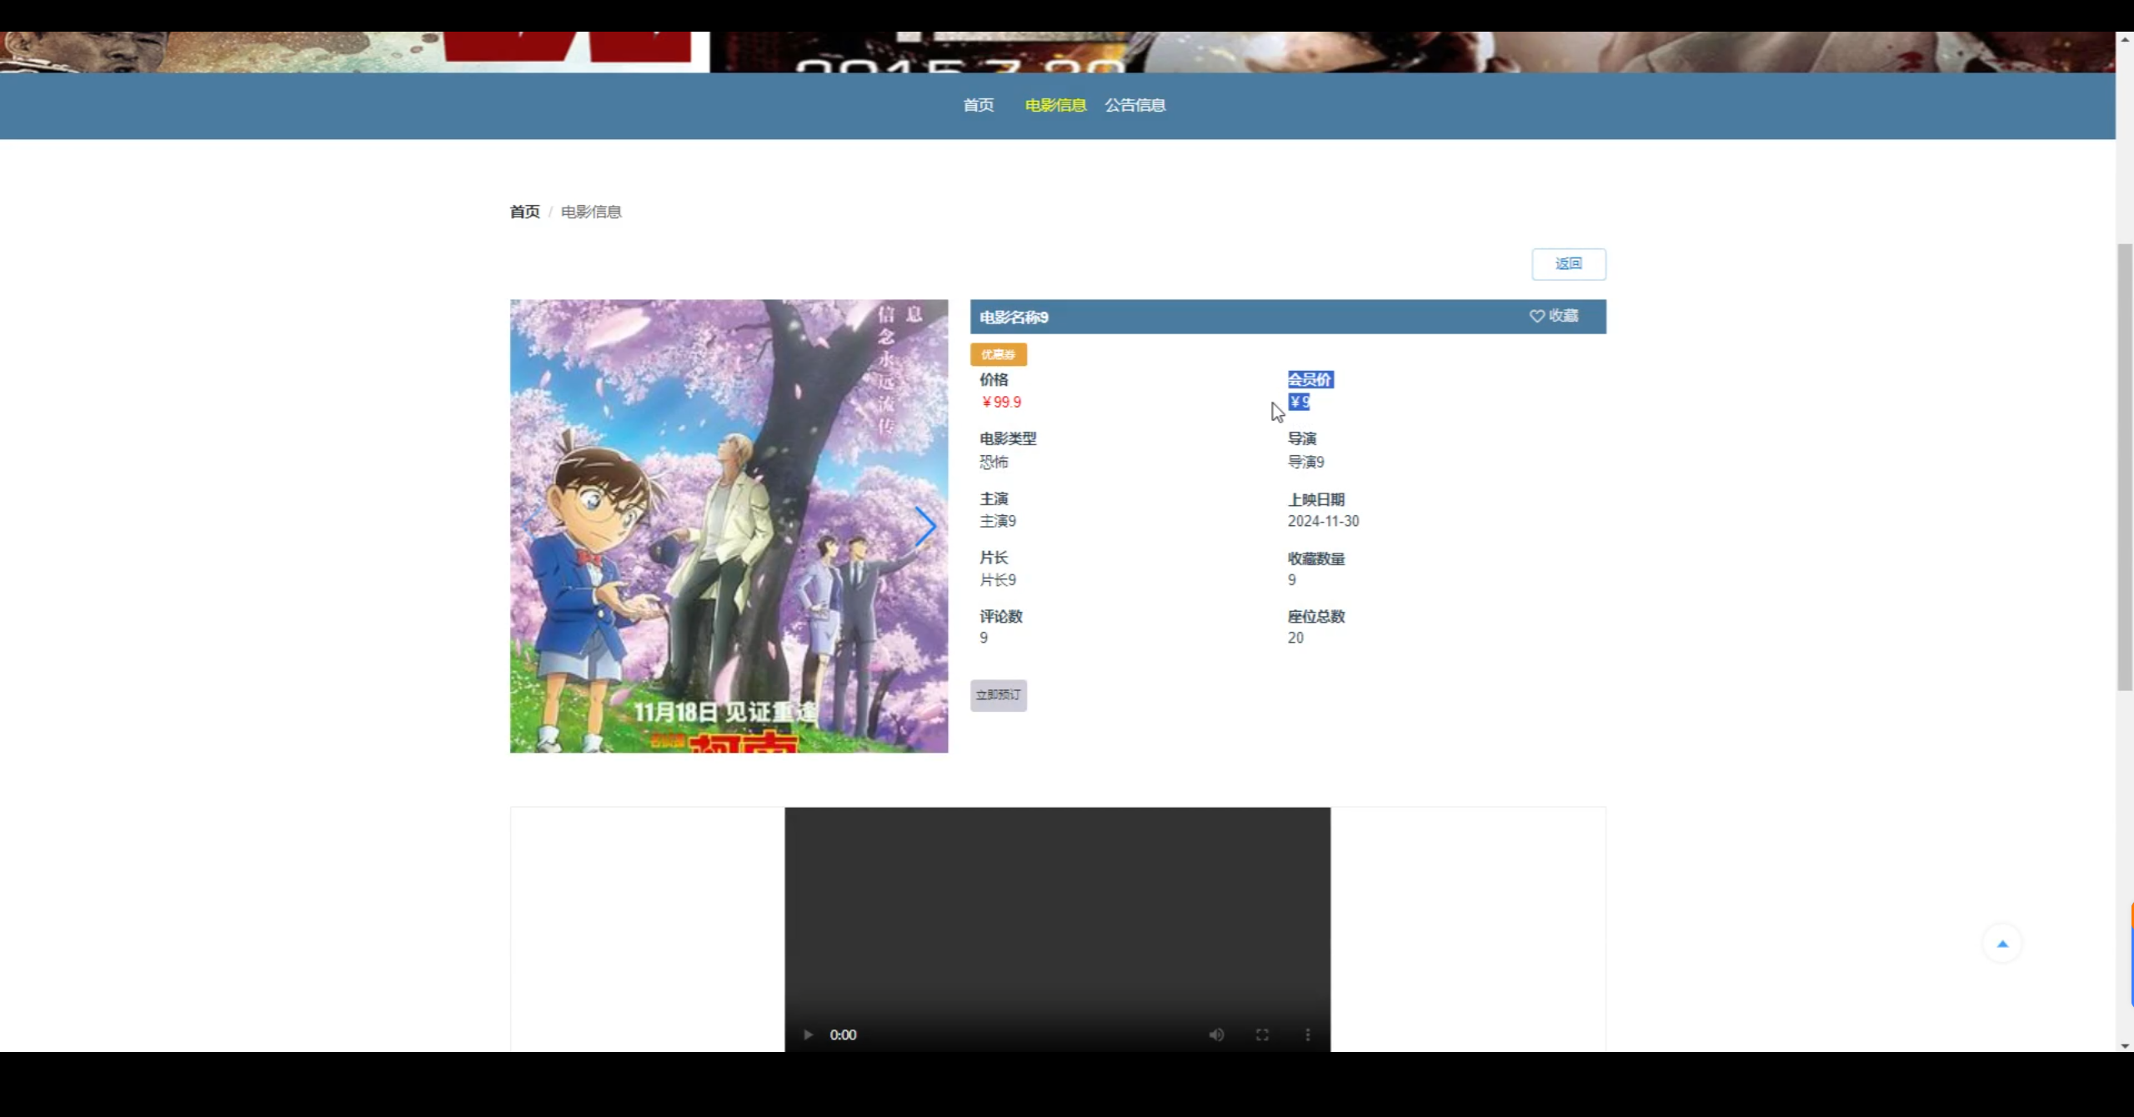Open 首页 in the navigation bar

point(978,105)
